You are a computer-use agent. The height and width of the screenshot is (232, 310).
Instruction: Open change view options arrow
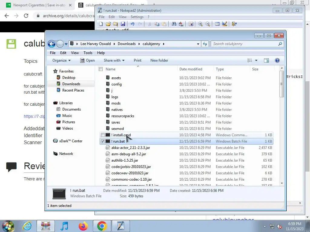(256, 60)
